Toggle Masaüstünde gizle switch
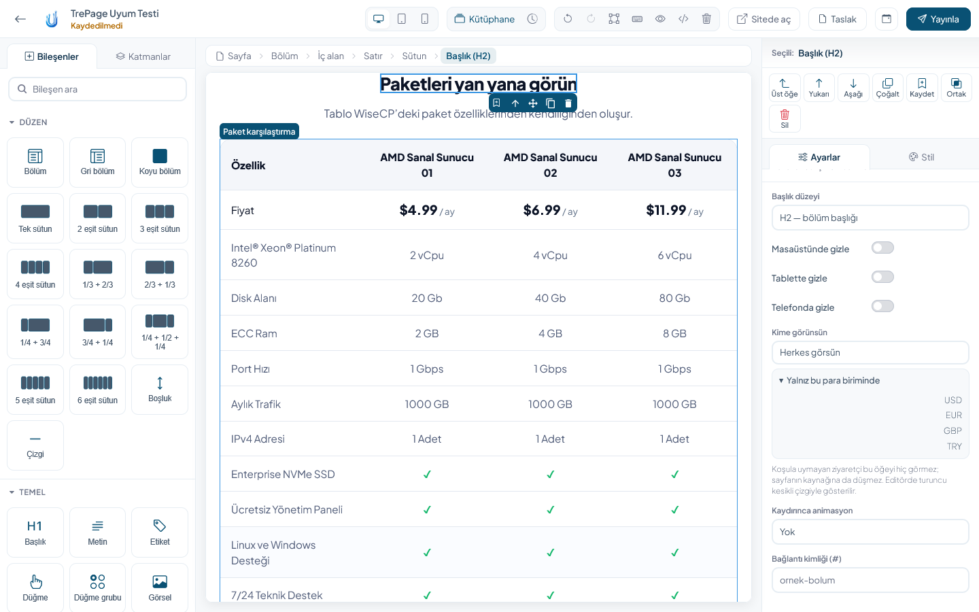The image size is (979, 612). point(882,248)
